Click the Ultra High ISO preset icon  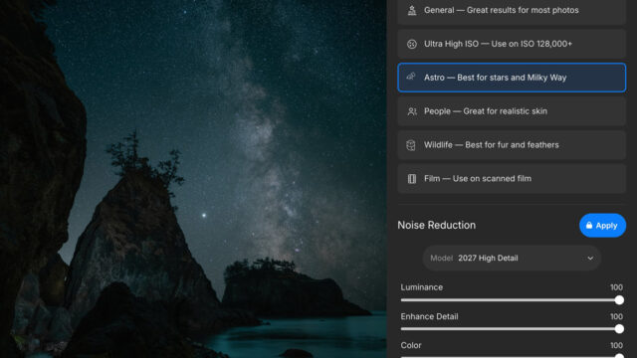coord(411,44)
